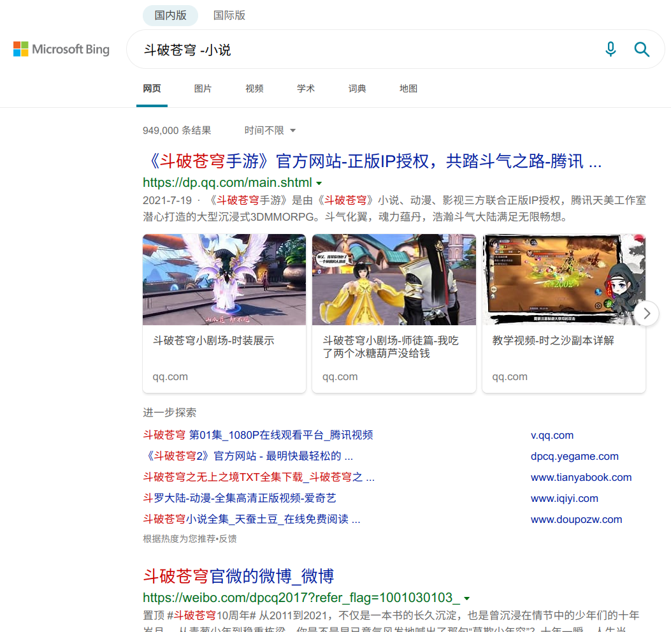671x632 pixels.
Task: Click the www.doupozw.com domain link
Action: click(x=577, y=519)
